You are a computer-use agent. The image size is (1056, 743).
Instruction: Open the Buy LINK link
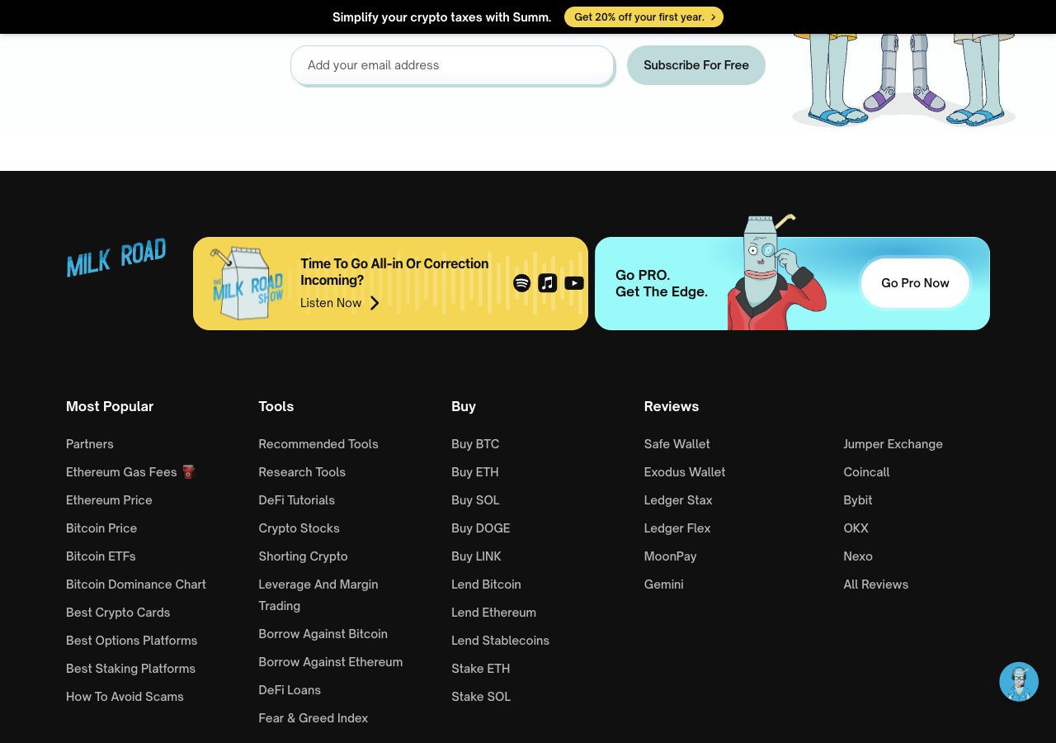pos(476,556)
